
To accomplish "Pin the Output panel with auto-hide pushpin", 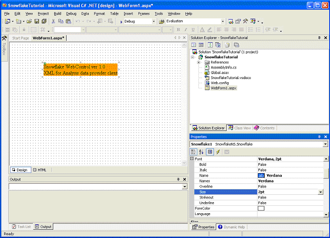I will [x=178, y=179].
